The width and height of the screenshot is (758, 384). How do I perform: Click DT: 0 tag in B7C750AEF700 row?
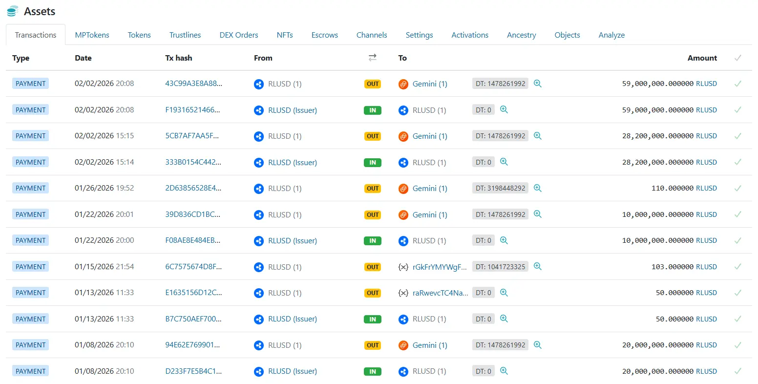click(x=484, y=319)
